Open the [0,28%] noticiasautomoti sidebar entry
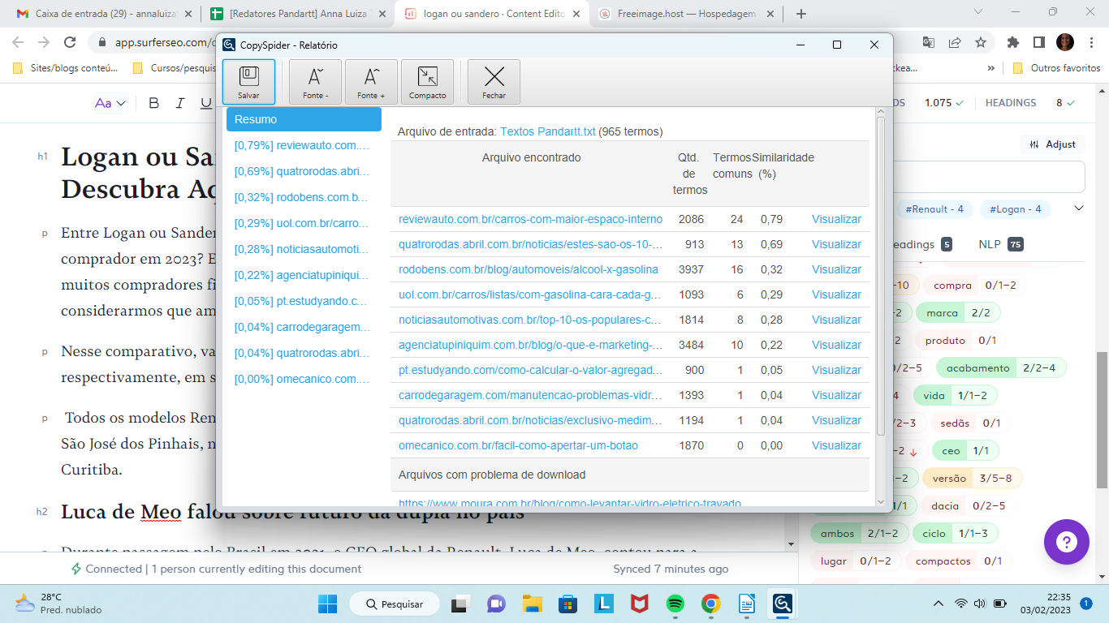This screenshot has width=1109, height=623. 301,249
